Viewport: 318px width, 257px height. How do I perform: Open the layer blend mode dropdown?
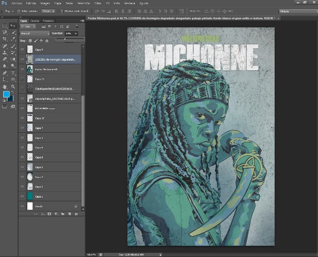tap(35, 33)
